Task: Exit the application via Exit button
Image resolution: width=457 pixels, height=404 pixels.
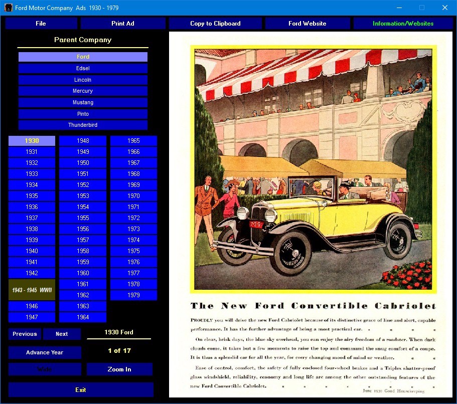Action: pyautogui.click(x=81, y=390)
